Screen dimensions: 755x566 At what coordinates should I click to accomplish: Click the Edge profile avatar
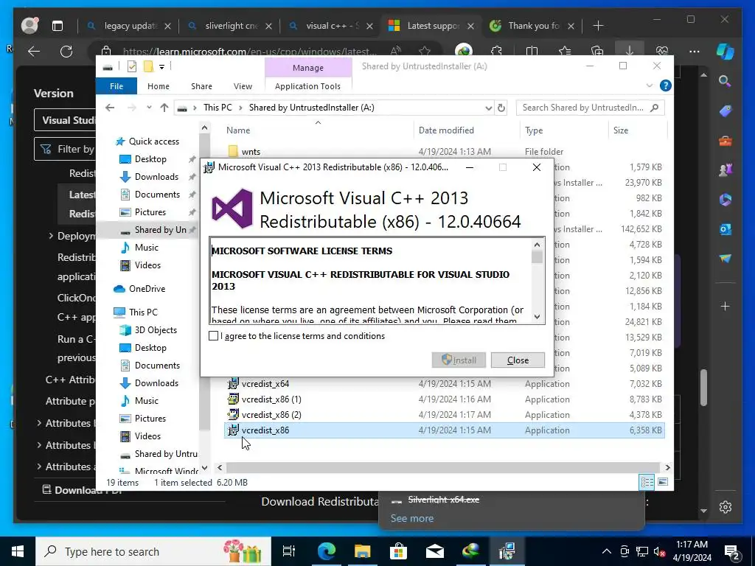[29, 26]
